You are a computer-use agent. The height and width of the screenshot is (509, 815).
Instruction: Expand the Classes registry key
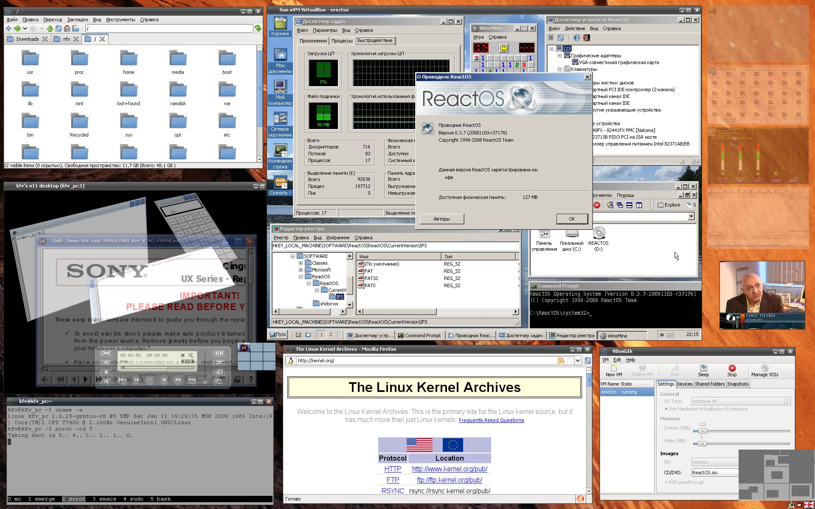click(x=301, y=263)
